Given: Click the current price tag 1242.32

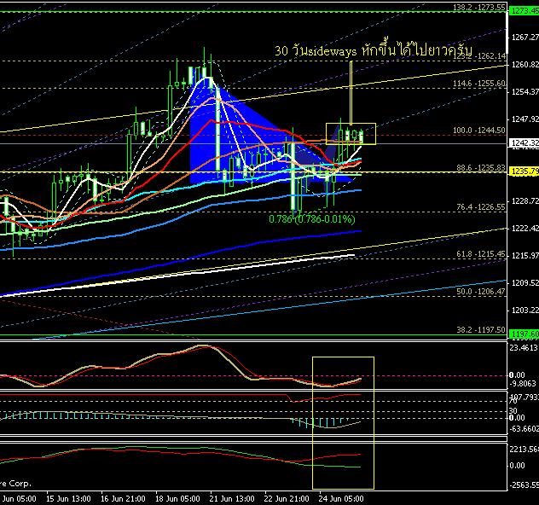Looking at the screenshot, I should (523, 143).
